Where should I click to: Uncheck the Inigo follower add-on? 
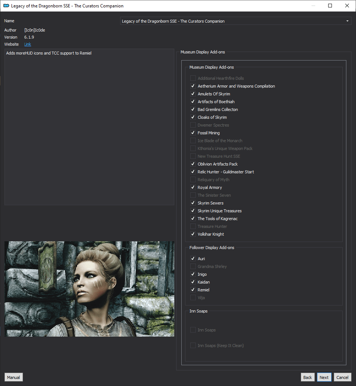coord(193,274)
